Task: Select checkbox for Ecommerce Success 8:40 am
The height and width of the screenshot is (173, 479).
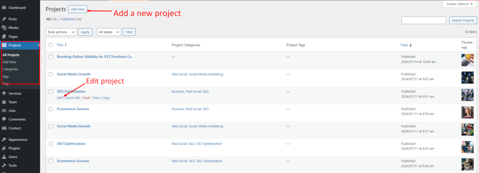Action: [51, 161]
